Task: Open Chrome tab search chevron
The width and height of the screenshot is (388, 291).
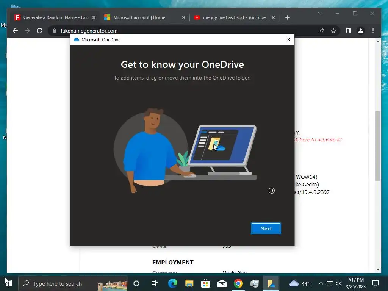Action: [320, 13]
